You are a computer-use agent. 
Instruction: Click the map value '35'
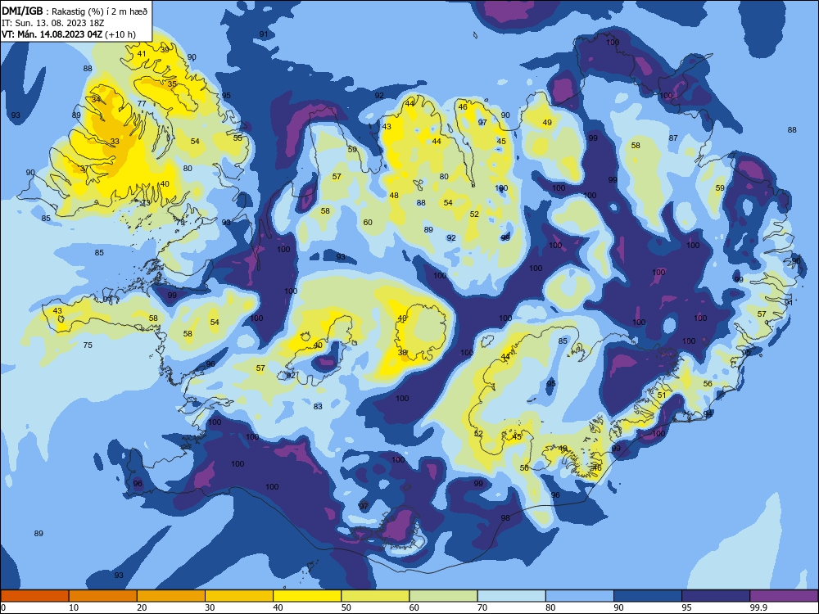tap(172, 84)
